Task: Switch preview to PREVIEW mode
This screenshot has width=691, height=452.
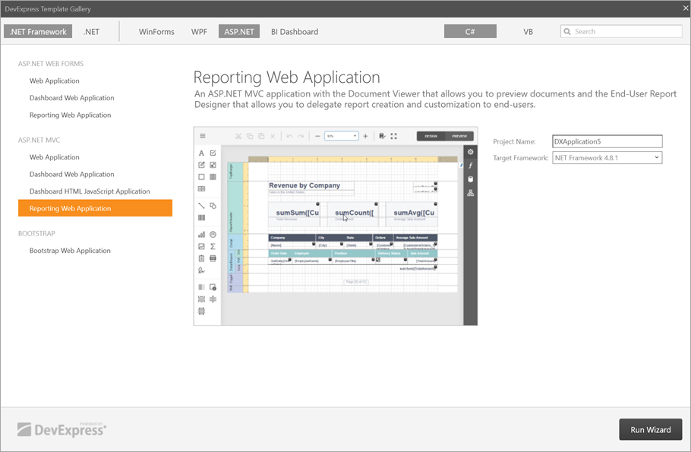Action: point(459,136)
